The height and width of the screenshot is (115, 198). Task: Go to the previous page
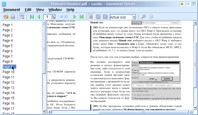[39, 17]
